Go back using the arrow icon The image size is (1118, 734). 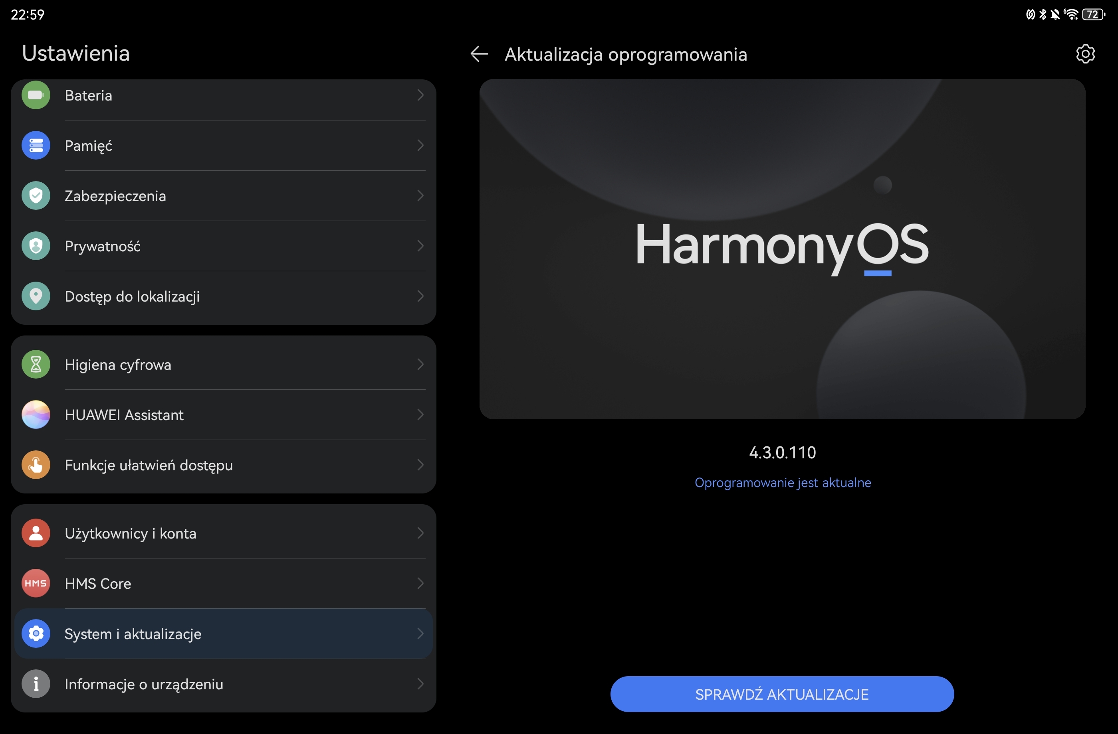coord(479,54)
